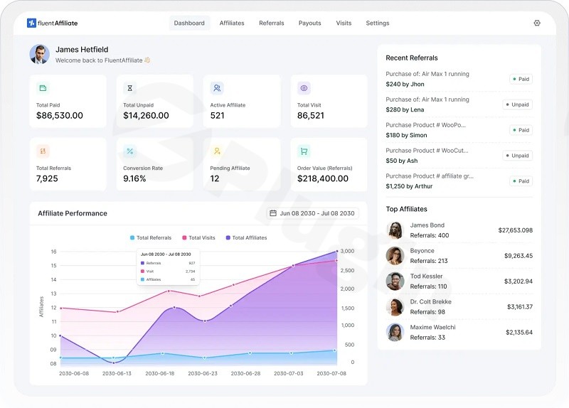Viewport: 569px width, 408px height.
Task: Click the 2030-06-18 x-axis label
Action: [159, 373]
